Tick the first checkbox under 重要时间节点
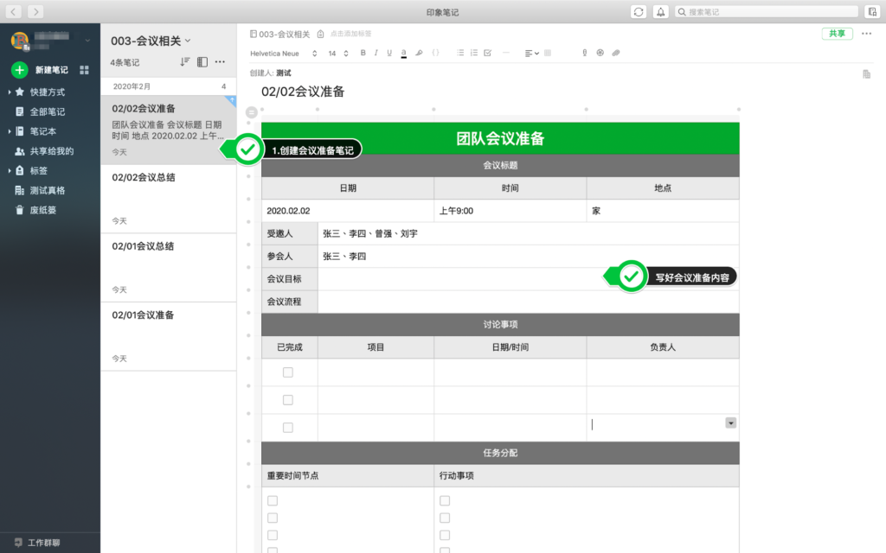This screenshot has width=886, height=553. click(x=273, y=500)
